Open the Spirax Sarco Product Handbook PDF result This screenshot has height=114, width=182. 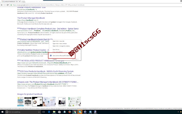tap(49, 28)
